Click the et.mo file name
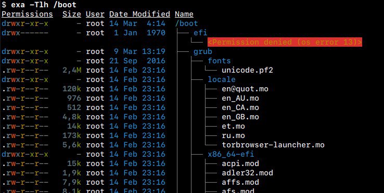Viewport: 384px width, 193px height. [x=234, y=126]
